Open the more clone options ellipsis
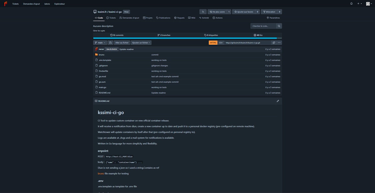This screenshot has height=193, width=375. pos(279,43)
